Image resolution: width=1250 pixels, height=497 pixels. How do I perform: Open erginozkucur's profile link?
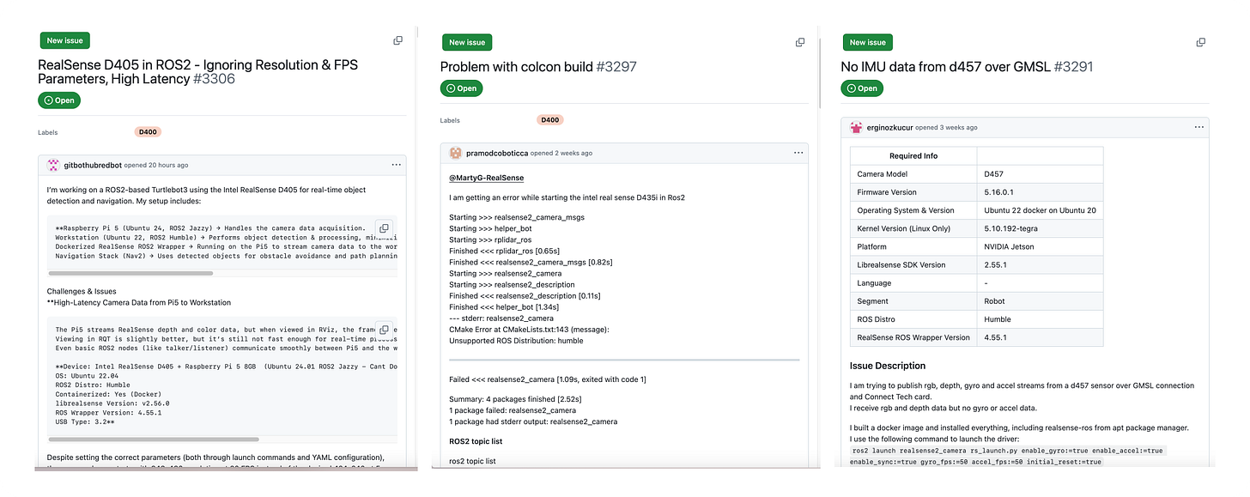coord(889,127)
